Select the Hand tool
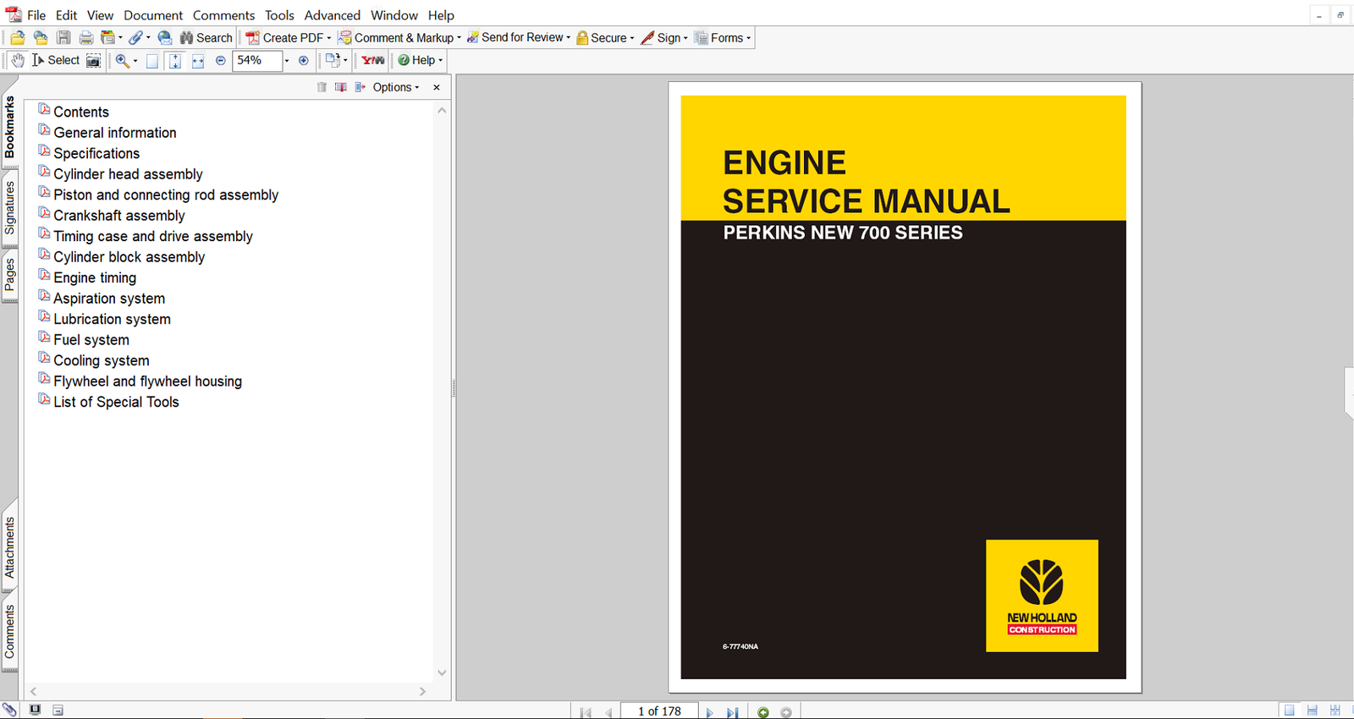This screenshot has width=1354, height=719. point(18,60)
